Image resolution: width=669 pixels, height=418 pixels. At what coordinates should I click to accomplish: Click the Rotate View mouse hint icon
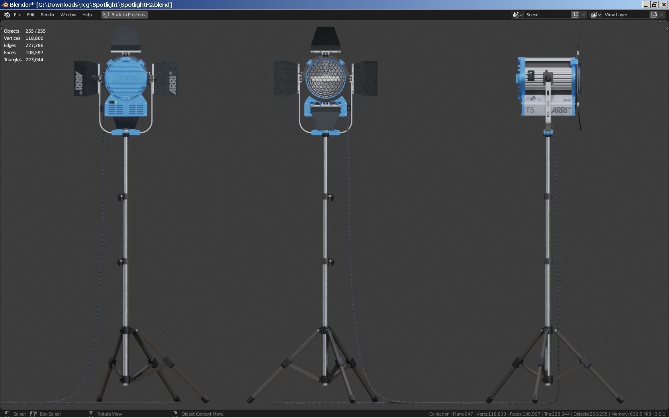tap(91, 414)
